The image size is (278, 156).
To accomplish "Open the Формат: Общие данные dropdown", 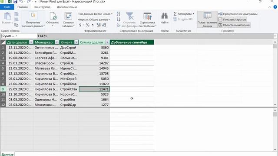I will [94, 19].
